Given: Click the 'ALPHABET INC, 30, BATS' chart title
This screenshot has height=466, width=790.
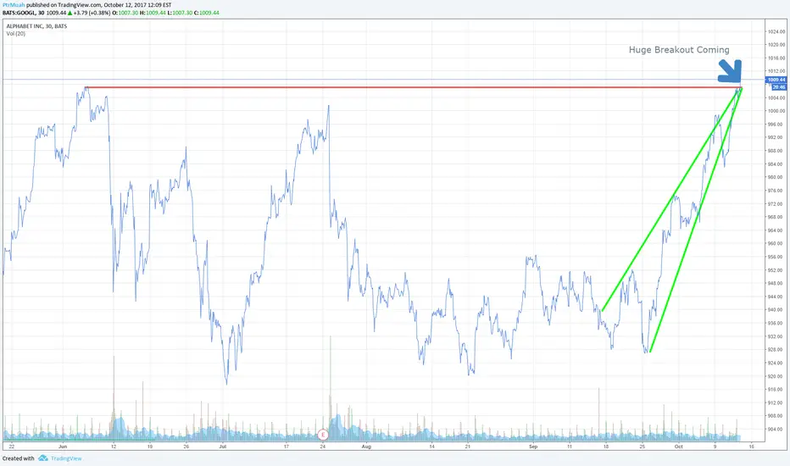Looking at the screenshot, I should (x=36, y=26).
